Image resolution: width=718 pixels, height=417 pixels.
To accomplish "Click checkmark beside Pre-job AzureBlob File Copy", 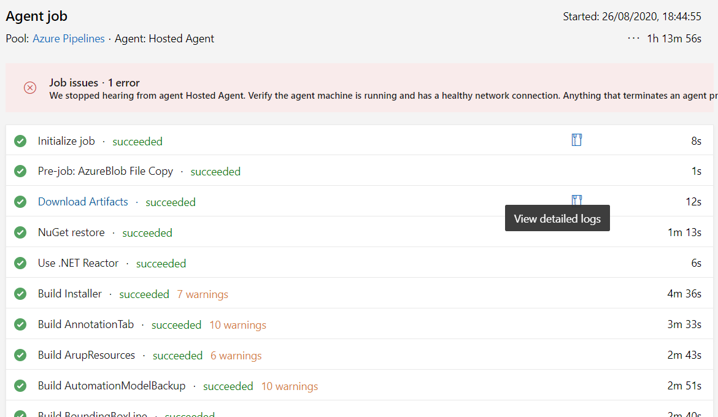I will [20, 170].
